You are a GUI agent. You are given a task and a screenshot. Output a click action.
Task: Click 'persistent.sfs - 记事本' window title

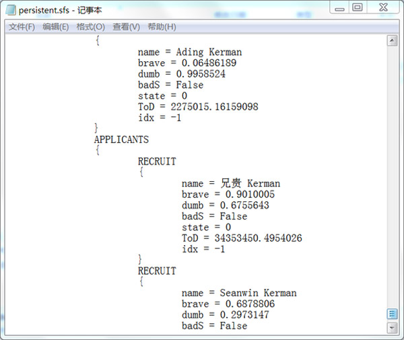(x=61, y=10)
